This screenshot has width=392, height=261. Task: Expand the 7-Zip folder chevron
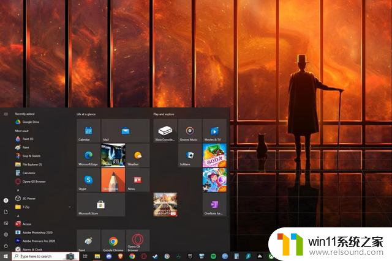tap(69, 207)
